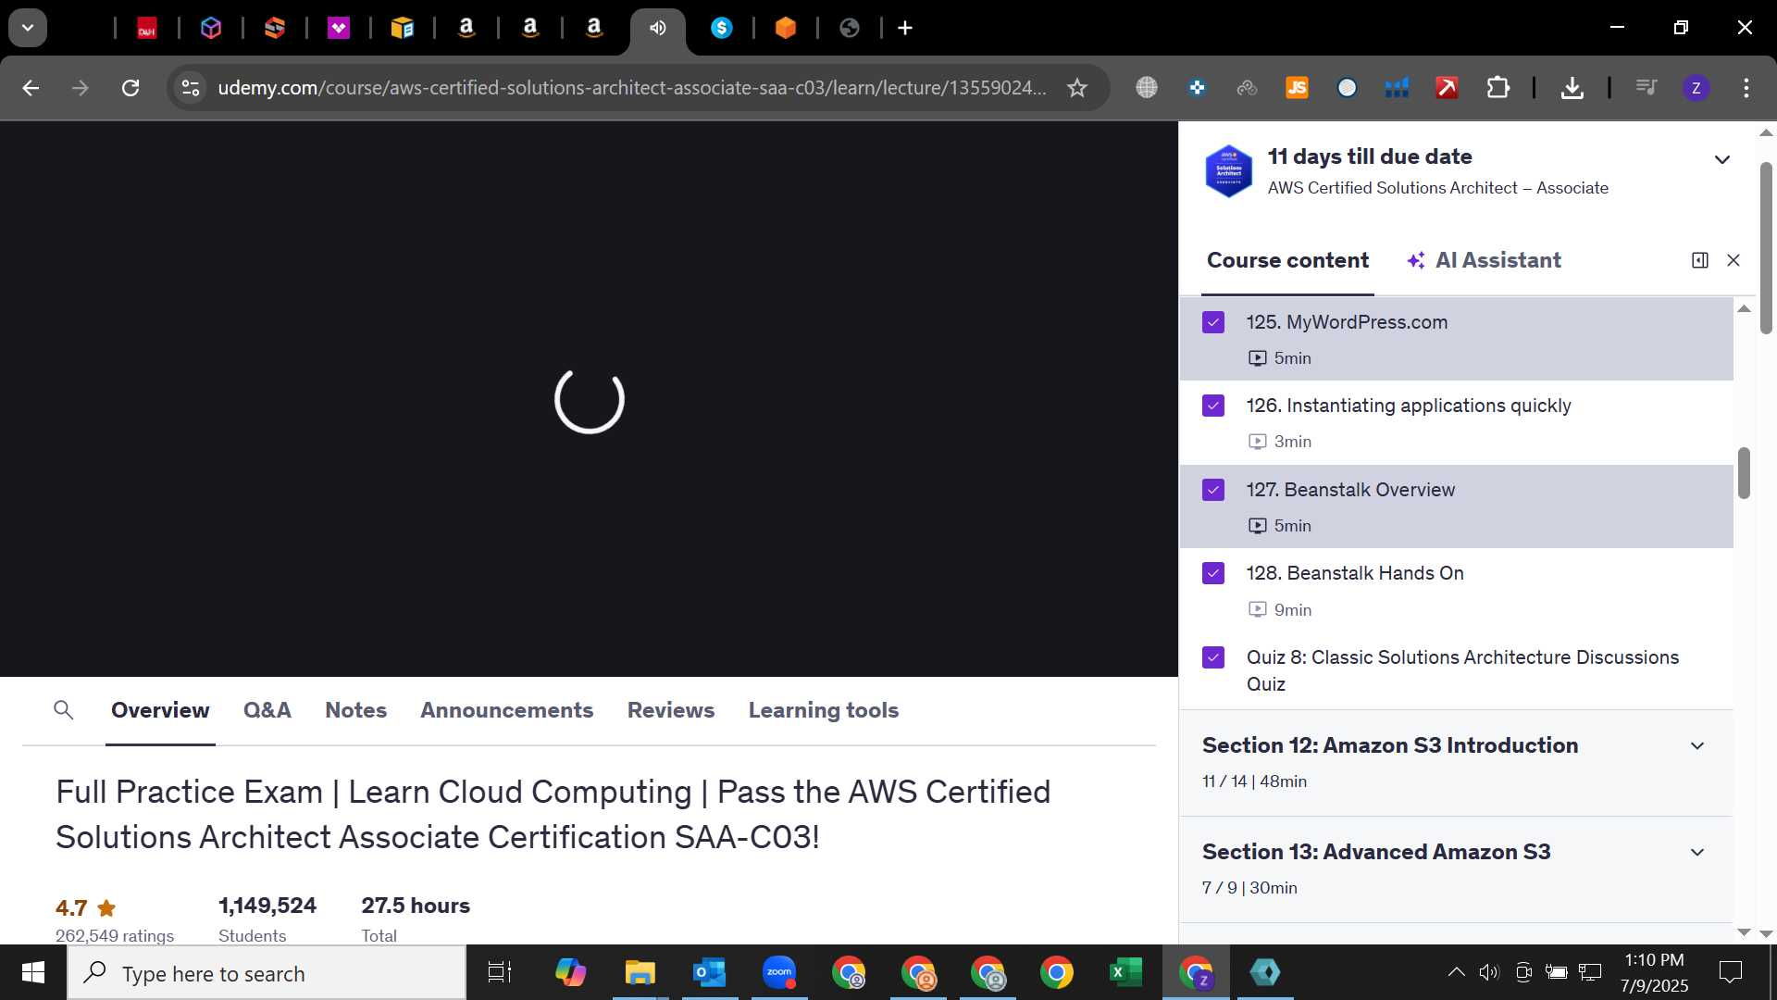Viewport: 1777px width, 1000px height.
Task: Open the Reviews tab
Action: coord(671,710)
